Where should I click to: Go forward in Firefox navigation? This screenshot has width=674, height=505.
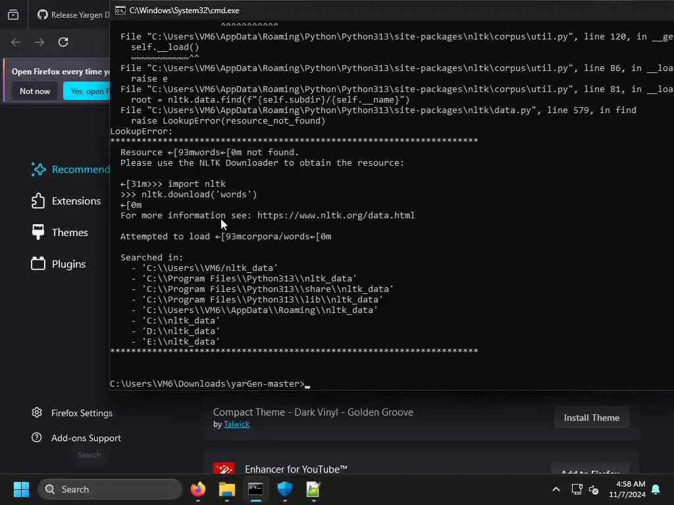(39, 42)
